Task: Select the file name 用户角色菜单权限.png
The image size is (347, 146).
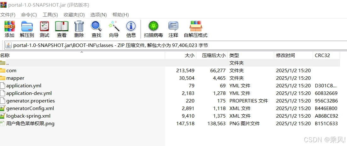Action: tap(30, 123)
